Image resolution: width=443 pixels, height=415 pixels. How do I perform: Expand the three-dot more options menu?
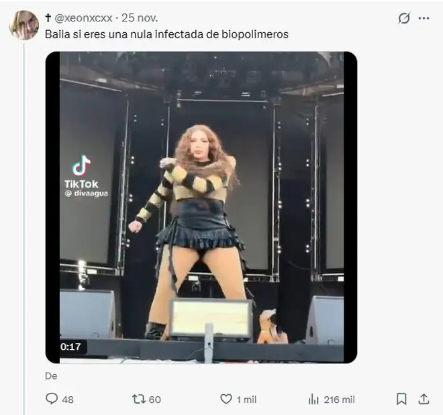[x=424, y=18]
